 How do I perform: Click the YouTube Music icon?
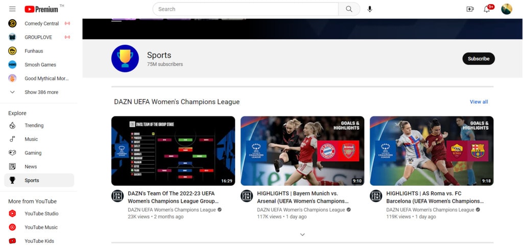(12, 227)
